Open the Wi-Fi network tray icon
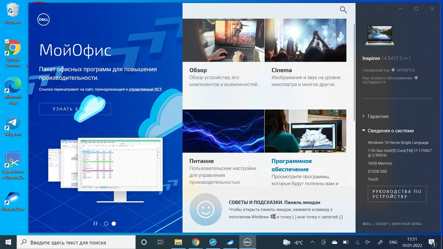The width and height of the screenshot is (443, 249). (x=357, y=242)
